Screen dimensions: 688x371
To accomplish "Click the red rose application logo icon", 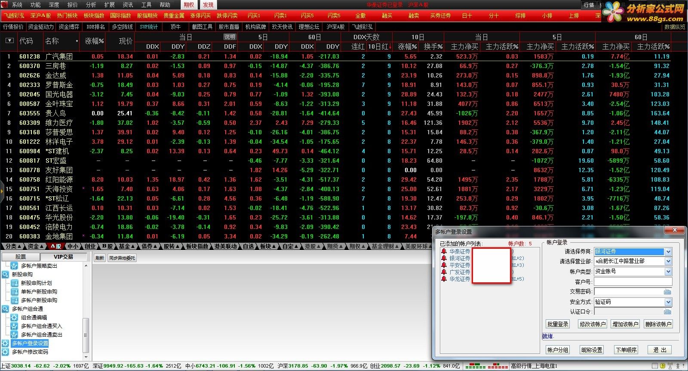I will click(5, 5).
